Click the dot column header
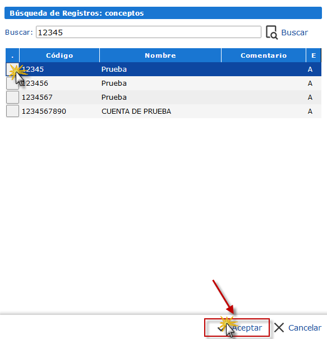Viewport: 327px width, 339px height. (12, 55)
